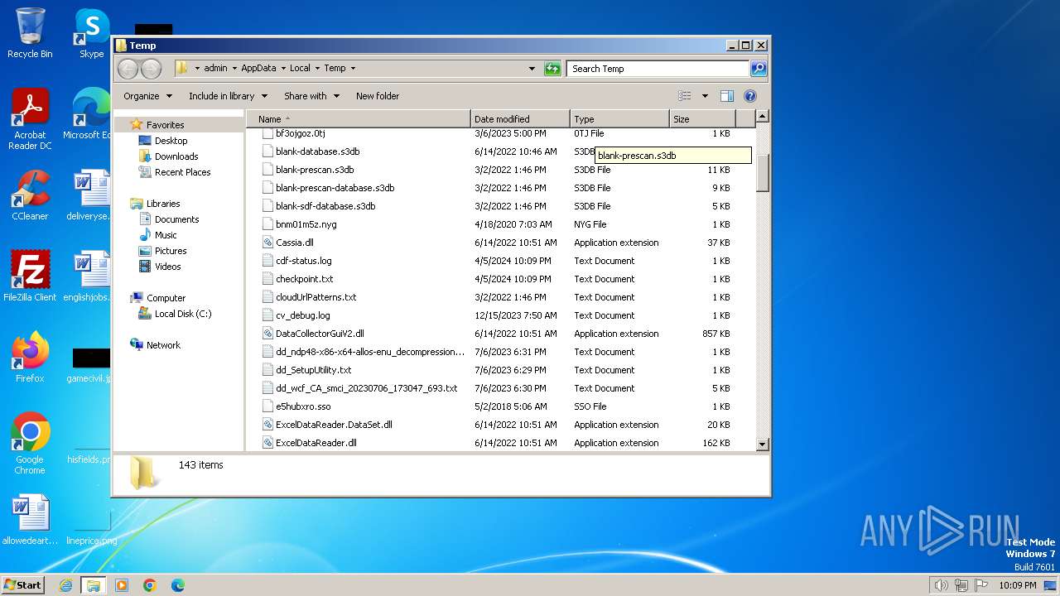Select the Cassia.dll file icon
Image resolution: width=1060 pixels, height=596 pixels.
(x=267, y=243)
